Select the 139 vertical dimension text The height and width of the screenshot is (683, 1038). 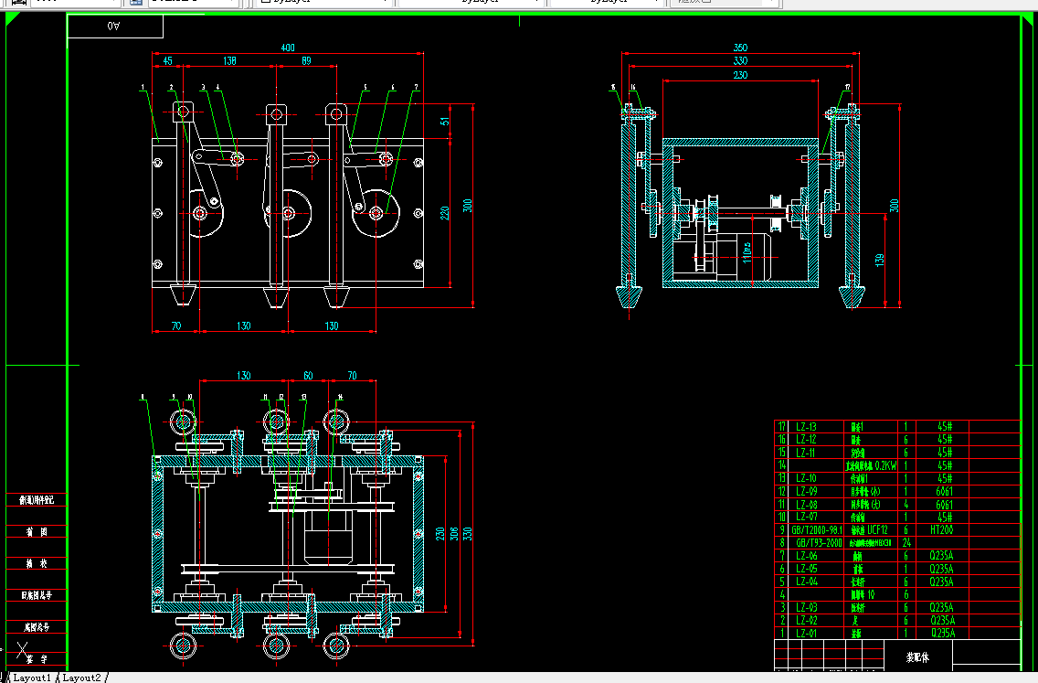click(880, 260)
